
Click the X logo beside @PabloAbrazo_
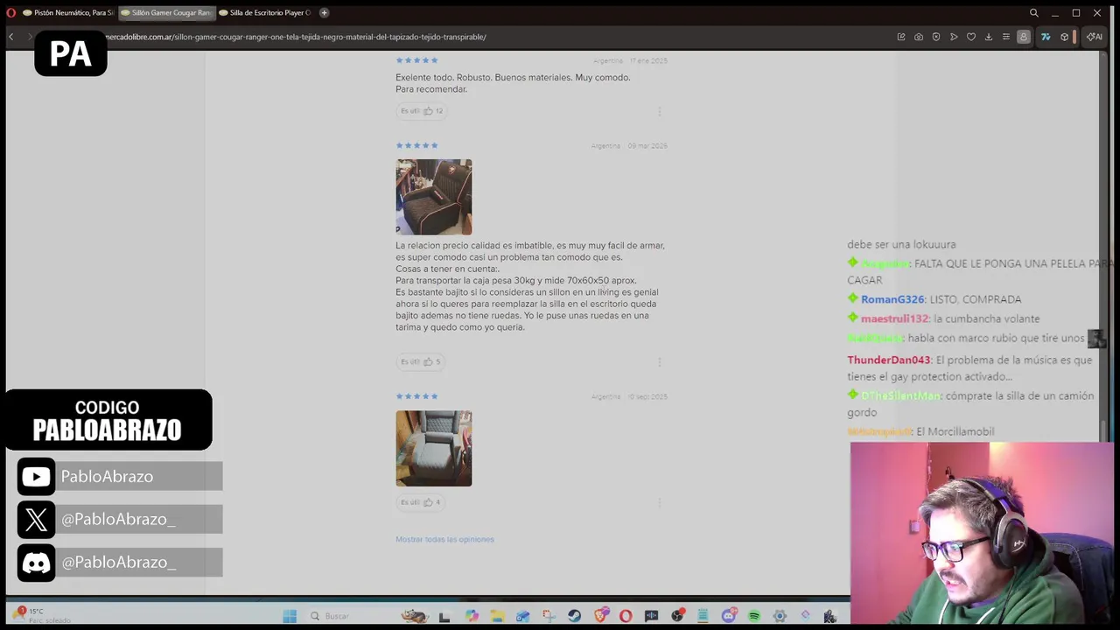point(36,519)
